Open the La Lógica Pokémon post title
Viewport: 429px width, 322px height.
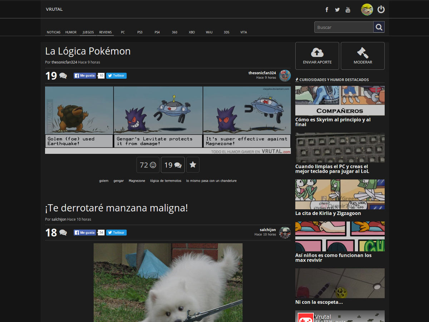click(88, 51)
